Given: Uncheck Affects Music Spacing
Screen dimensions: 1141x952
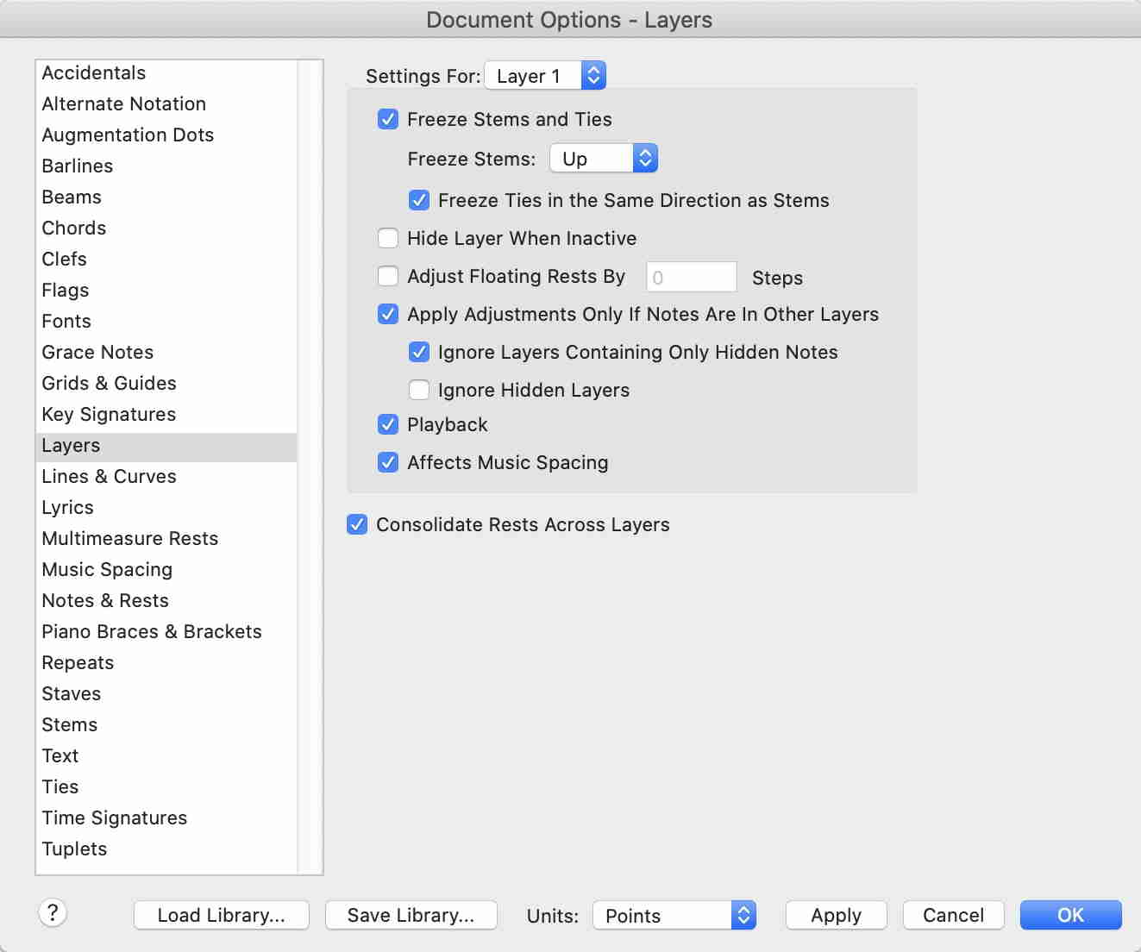Looking at the screenshot, I should [x=388, y=462].
